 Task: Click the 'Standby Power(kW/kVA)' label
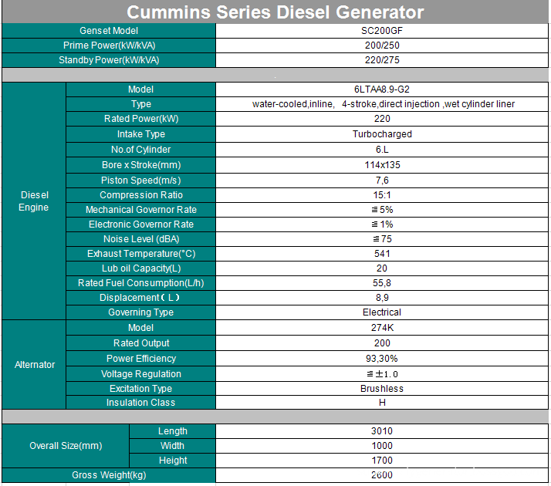point(109,60)
